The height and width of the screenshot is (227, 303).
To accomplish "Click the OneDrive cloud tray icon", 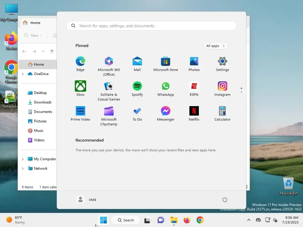I will [x=258, y=220].
